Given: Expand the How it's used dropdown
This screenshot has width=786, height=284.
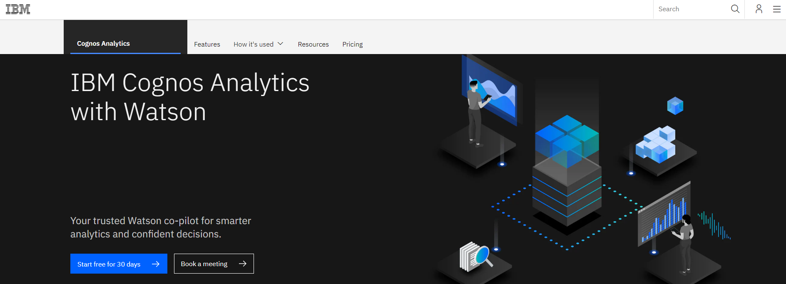Looking at the screenshot, I should pos(258,44).
